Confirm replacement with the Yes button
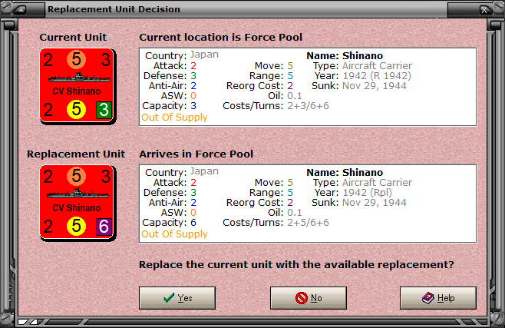The height and width of the screenshot is (328, 505). 177,298
